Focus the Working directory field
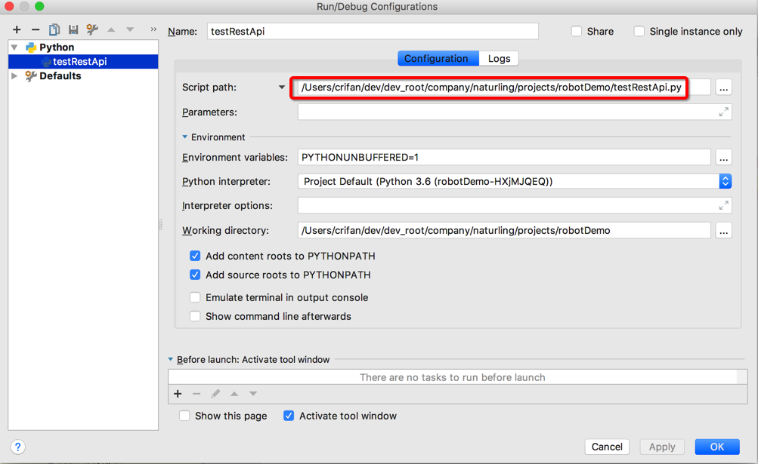Screen dimensions: 758x464 click(504, 230)
